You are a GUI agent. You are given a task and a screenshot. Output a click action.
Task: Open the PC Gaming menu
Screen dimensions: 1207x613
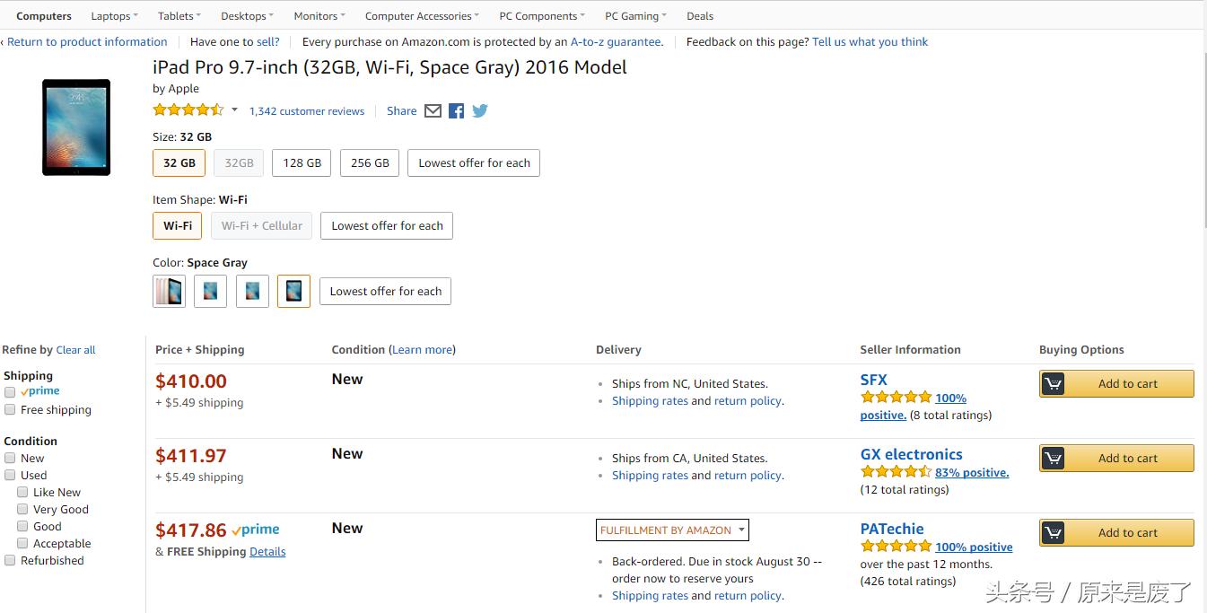point(635,16)
